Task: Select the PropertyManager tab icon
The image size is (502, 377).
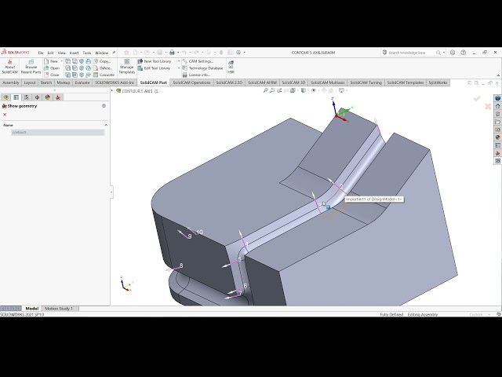Action: [16, 97]
